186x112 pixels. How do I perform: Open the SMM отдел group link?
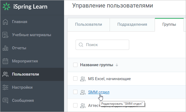(x=99, y=92)
